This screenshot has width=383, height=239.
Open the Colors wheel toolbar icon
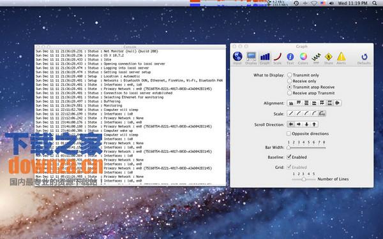(x=303, y=57)
